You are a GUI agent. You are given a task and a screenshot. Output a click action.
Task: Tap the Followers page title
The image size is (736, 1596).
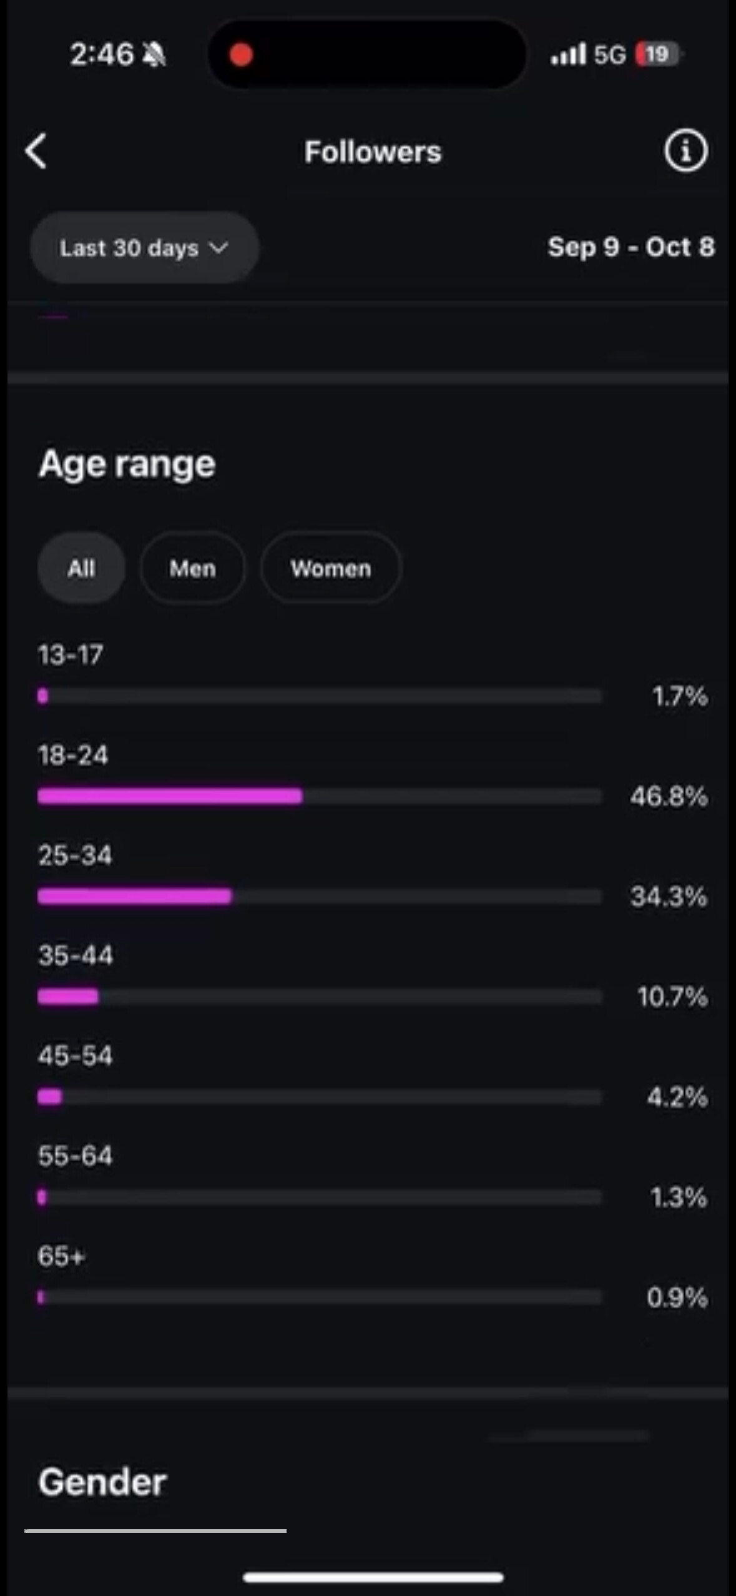pyautogui.click(x=373, y=152)
